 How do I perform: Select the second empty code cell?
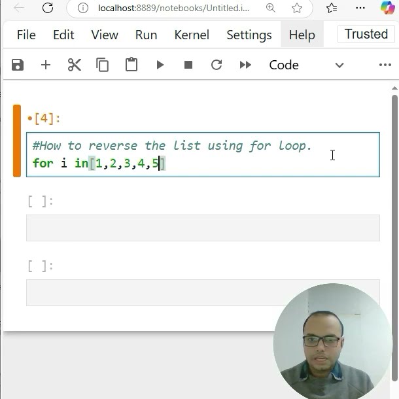pos(203,292)
